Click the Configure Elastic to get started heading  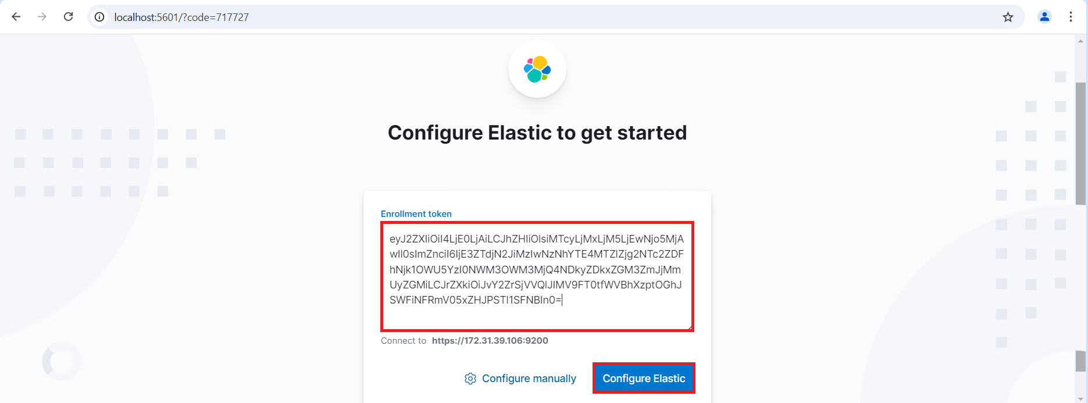click(537, 133)
